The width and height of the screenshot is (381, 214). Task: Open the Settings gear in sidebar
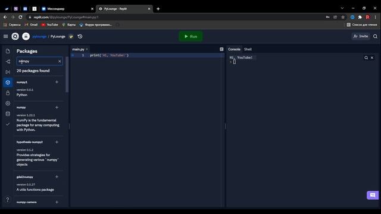click(8, 103)
